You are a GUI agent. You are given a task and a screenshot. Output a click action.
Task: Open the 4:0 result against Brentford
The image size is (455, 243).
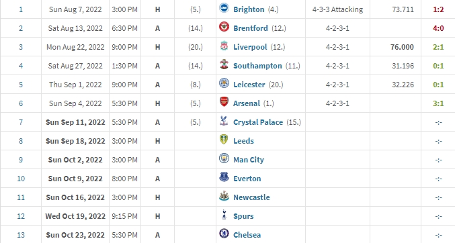click(x=438, y=28)
